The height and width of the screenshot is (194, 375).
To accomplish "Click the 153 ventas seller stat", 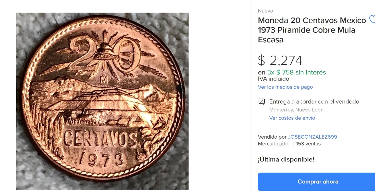I will coord(308,144).
